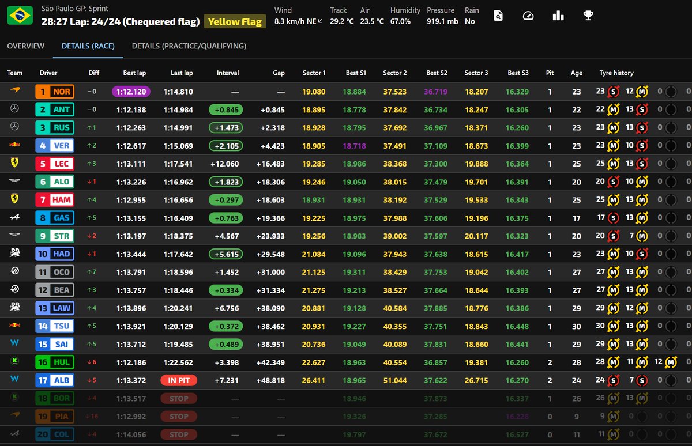Open the bar chart statistics icon
This screenshot has width=692, height=446.
(558, 16)
